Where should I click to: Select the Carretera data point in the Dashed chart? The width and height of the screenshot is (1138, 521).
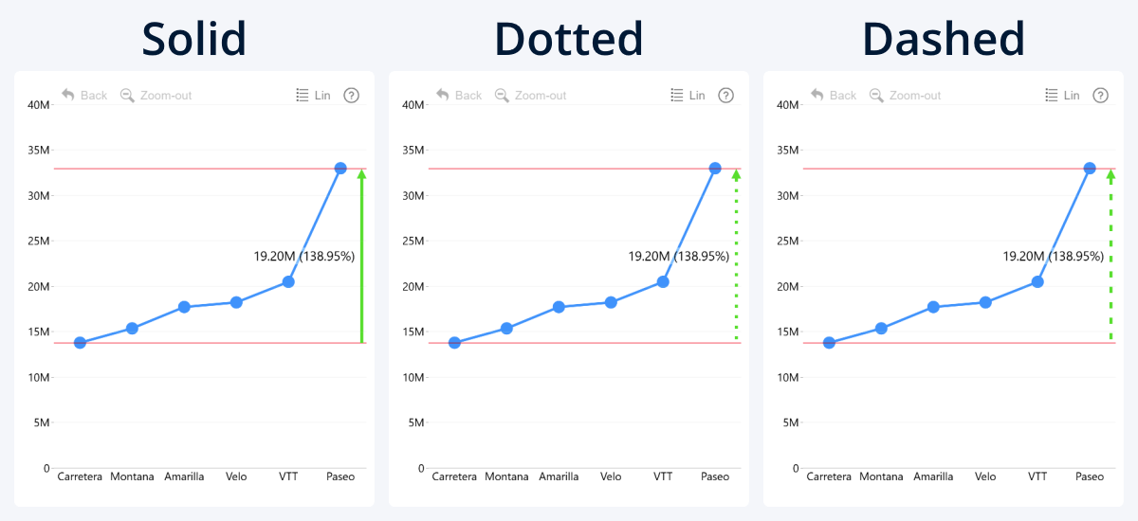829,343
